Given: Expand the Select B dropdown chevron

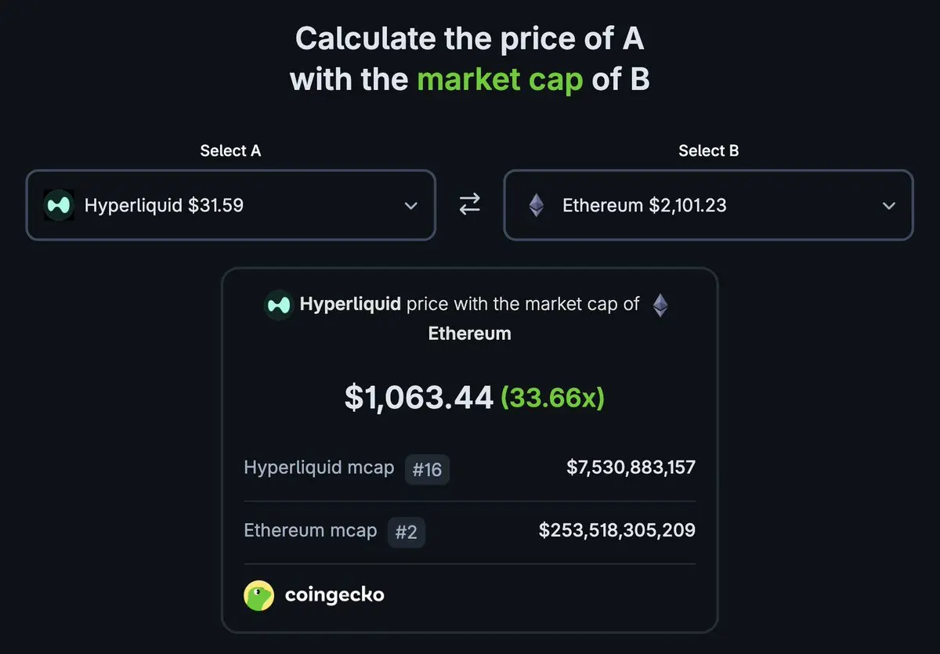Looking at the screenshot, I should point(888,206).
